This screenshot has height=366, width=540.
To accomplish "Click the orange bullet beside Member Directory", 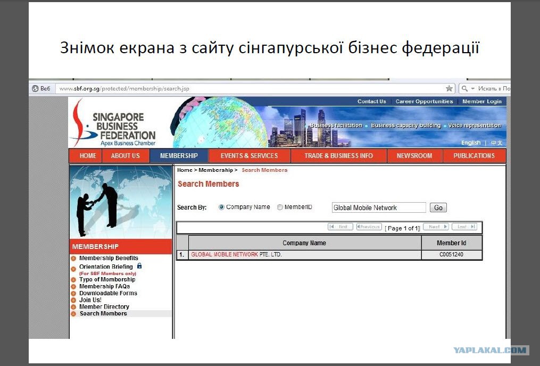I will point(73,307).
